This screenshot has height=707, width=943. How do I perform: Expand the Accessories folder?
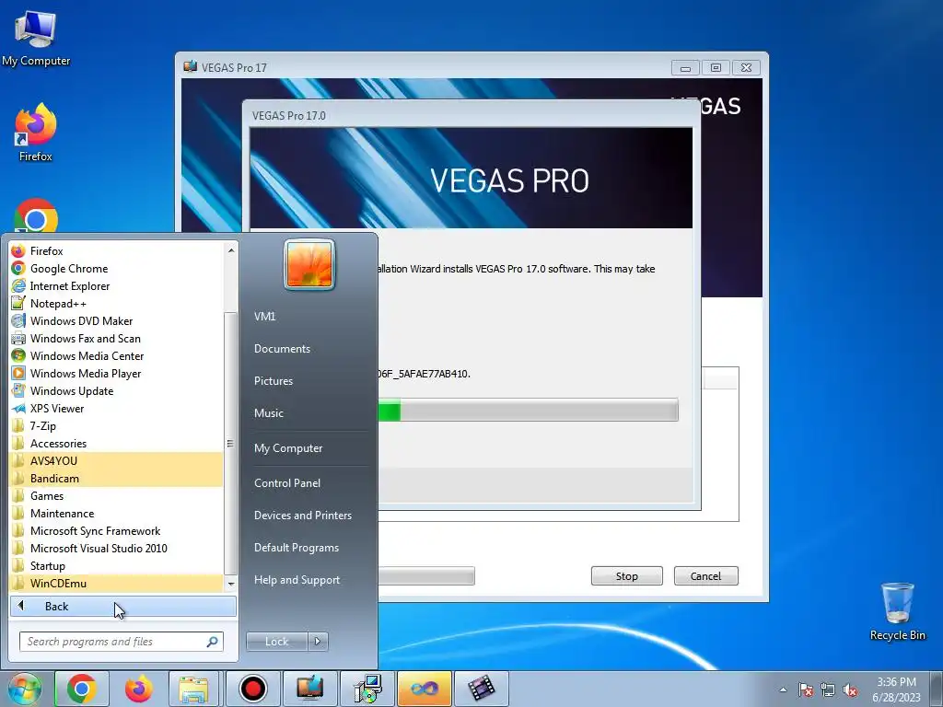pyautogui.click(x=116, y=443)
